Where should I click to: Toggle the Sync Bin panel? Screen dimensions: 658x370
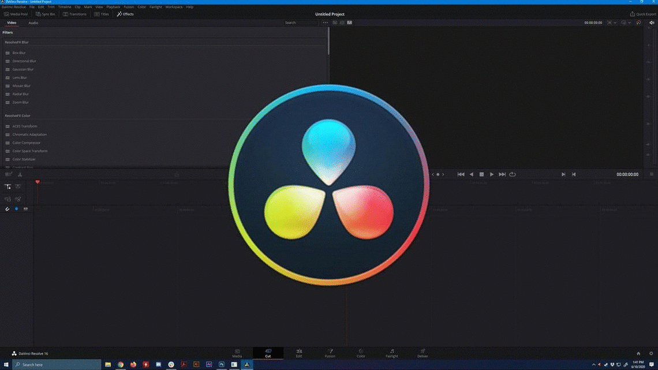click(44, 14)
